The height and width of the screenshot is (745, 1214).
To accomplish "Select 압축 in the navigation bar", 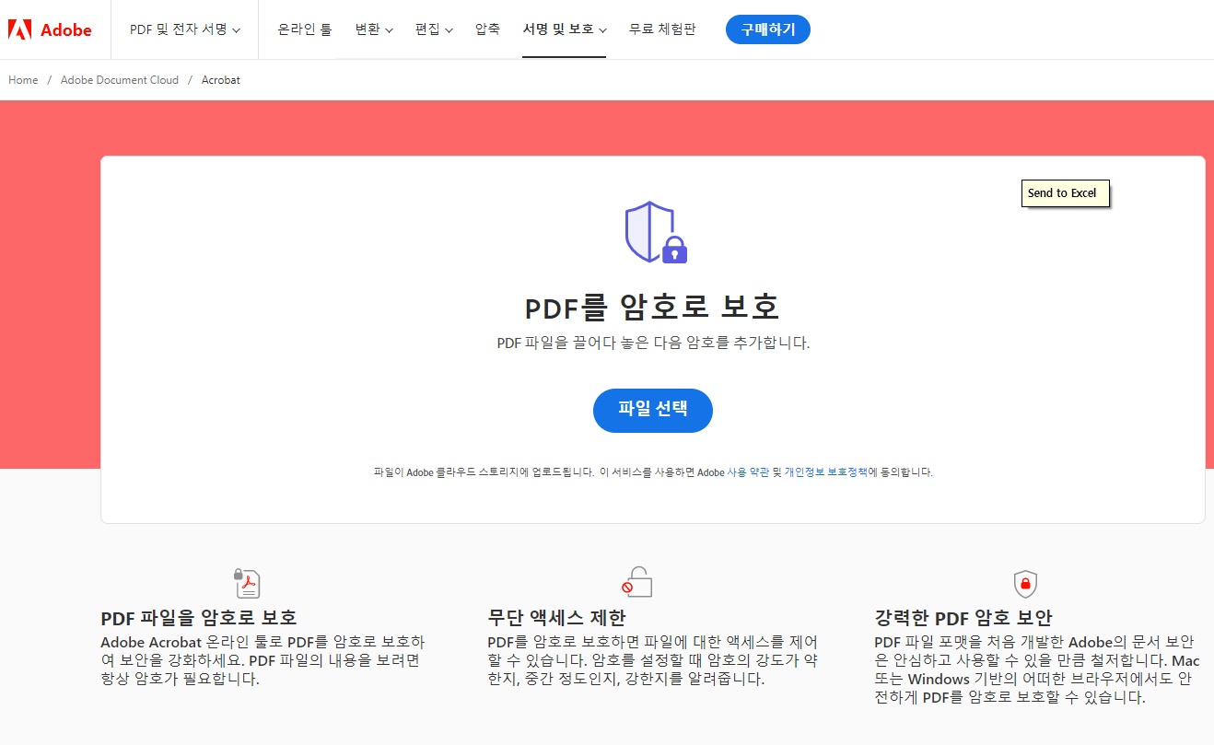I will click(x=487, y=29).
